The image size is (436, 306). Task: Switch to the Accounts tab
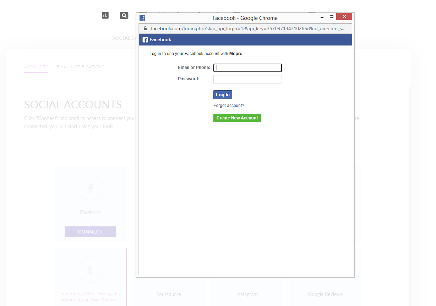coord(36,67)
